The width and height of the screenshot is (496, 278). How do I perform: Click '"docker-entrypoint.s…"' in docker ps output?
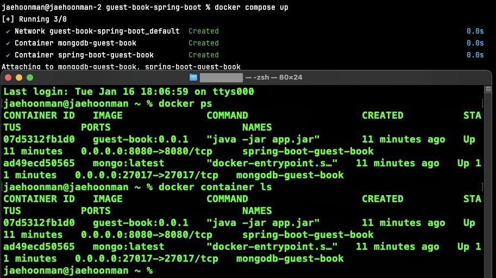click(272, 164)
